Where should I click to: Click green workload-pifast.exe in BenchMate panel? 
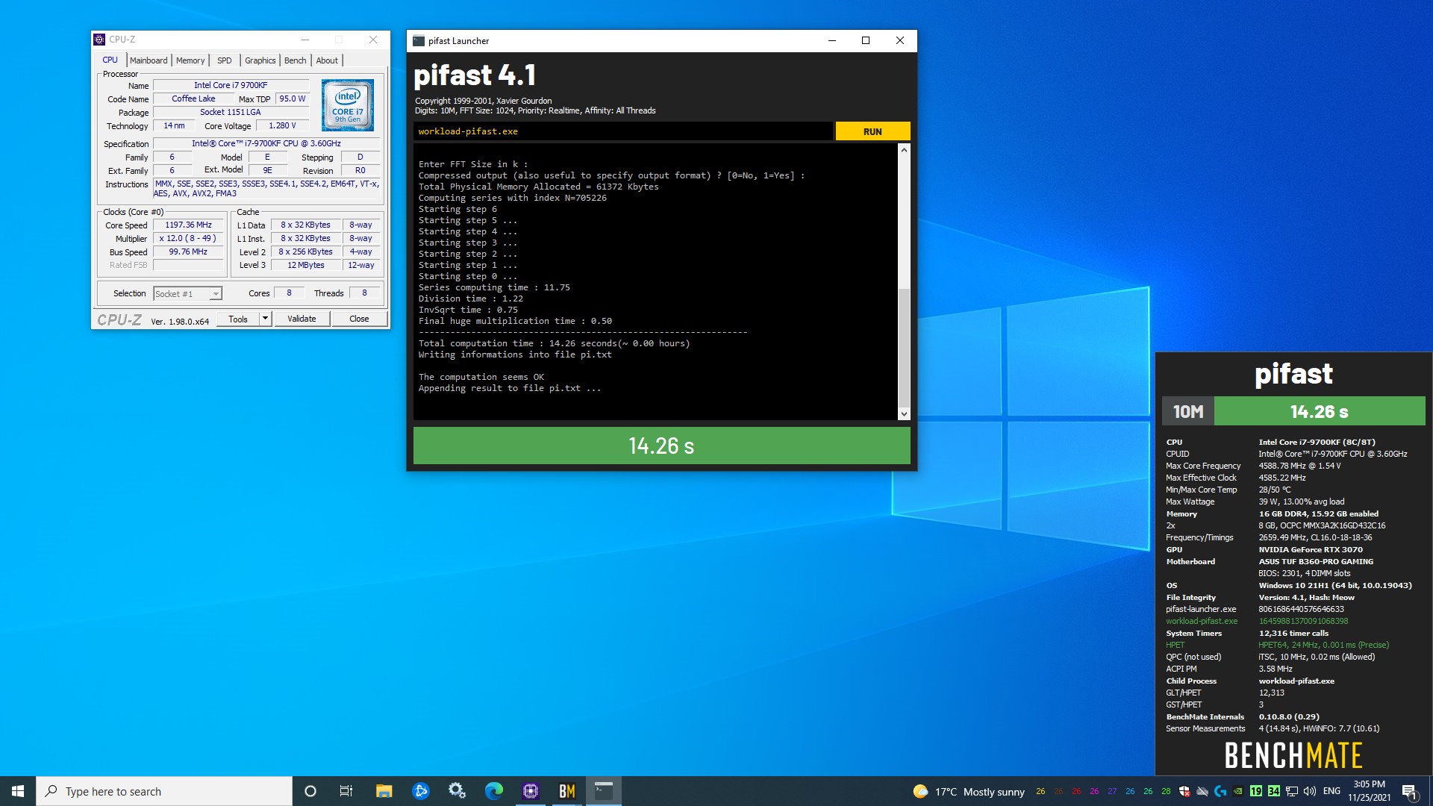[x=1202, y=621]
